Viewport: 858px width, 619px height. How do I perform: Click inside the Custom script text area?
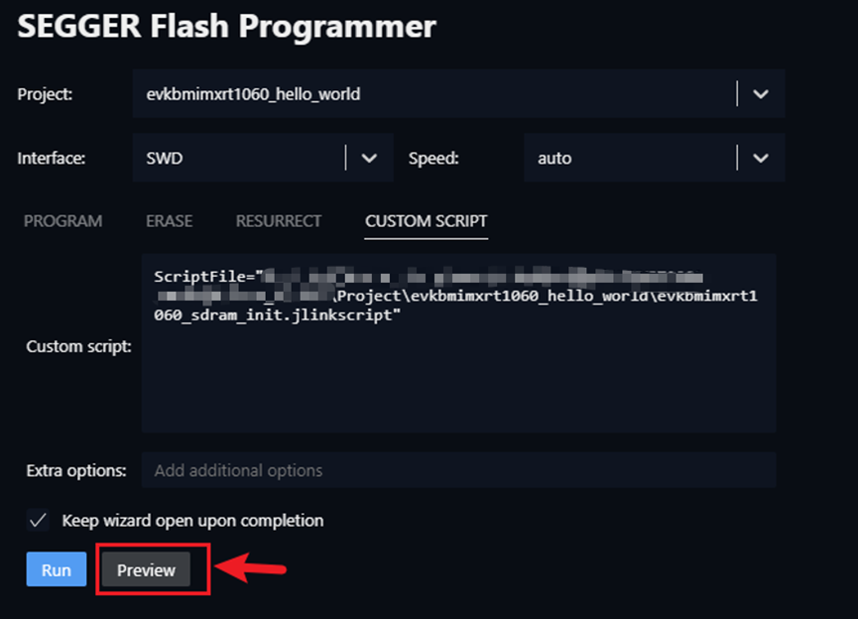tap(458, 377)
